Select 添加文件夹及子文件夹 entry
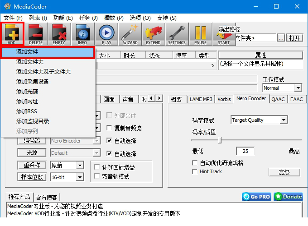308x226 pixels. click(x=48, y=72)
